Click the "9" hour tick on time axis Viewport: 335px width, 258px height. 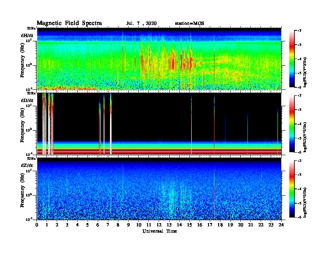click(129, 225)
